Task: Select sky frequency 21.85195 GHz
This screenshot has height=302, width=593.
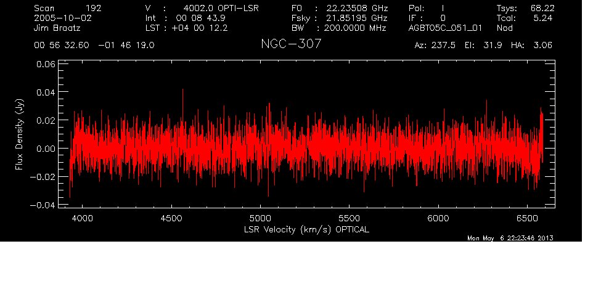Action: click(357, 18)
